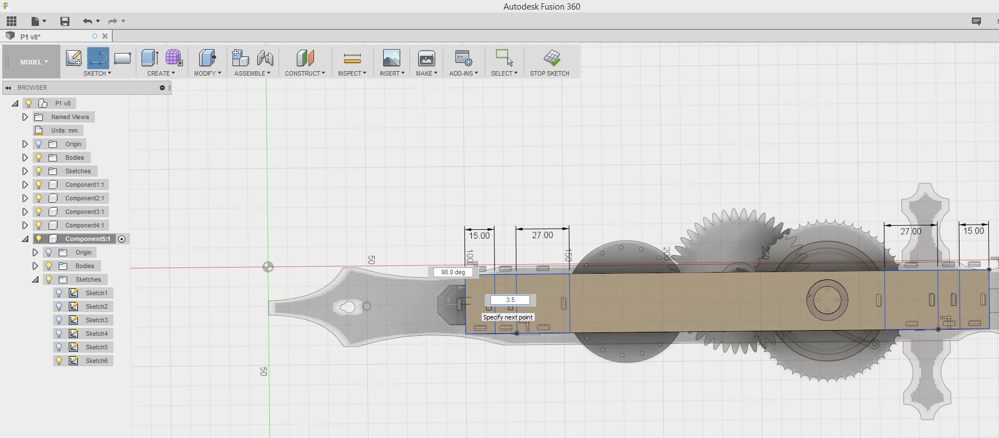This screenshot has height=438, width=999.
Task: Click the Press Pull modify icon
Action: [x=207, y=58]
